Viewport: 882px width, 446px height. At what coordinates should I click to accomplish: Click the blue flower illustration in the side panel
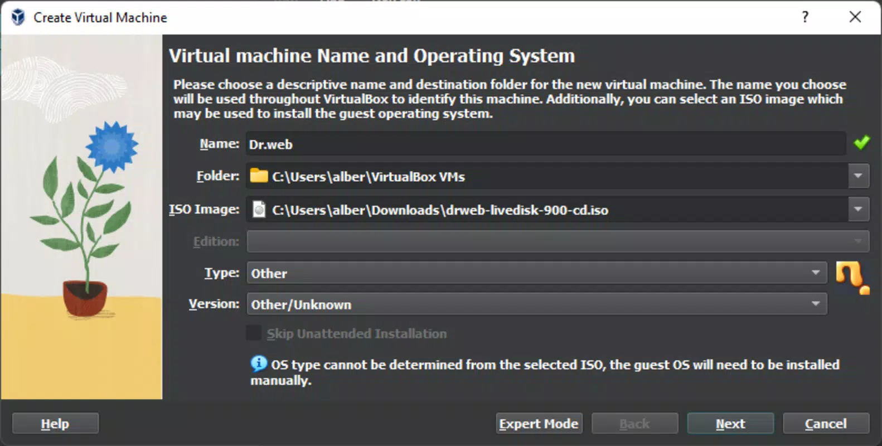tap(112, 146)
